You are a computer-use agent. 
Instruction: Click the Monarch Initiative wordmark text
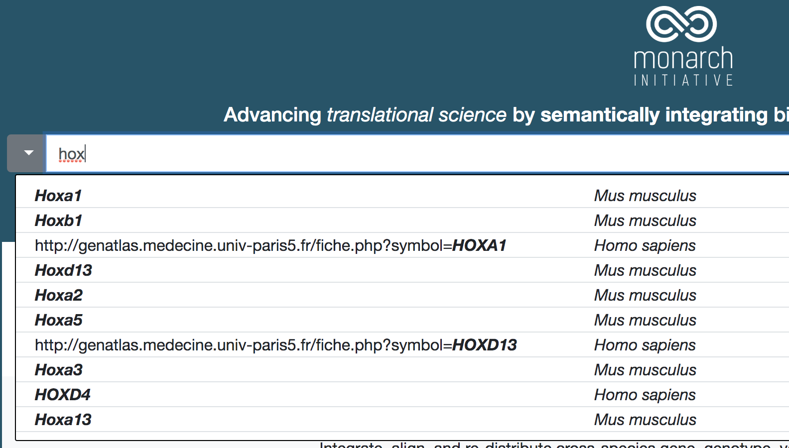(683, 67)
